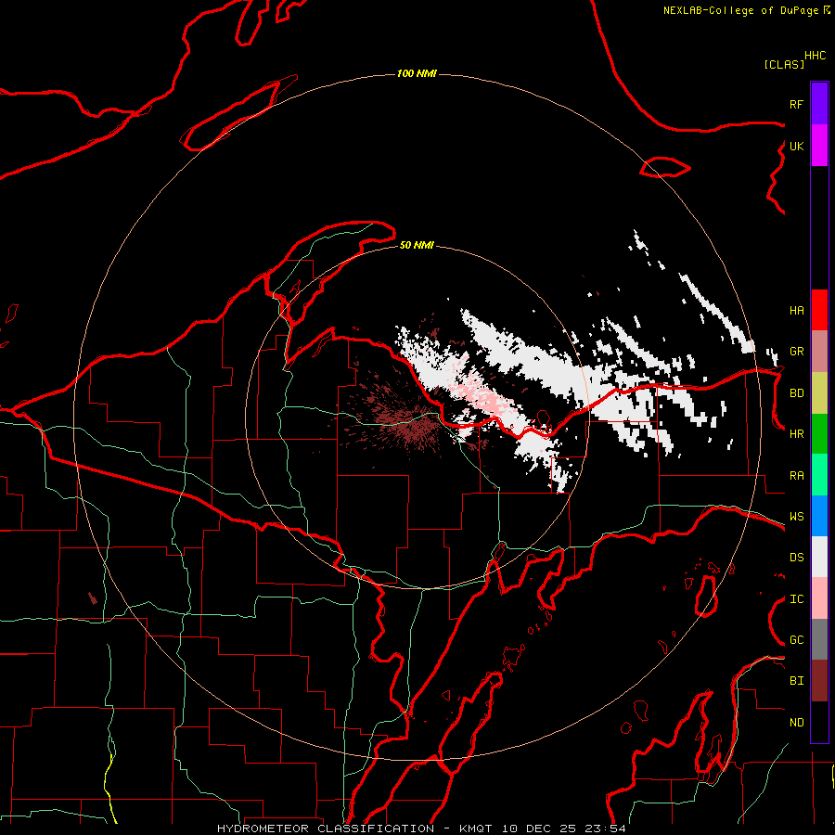Click the UK magenta legend swatch
The width and height of the screenshot is (835, 835).
[819, 146]
